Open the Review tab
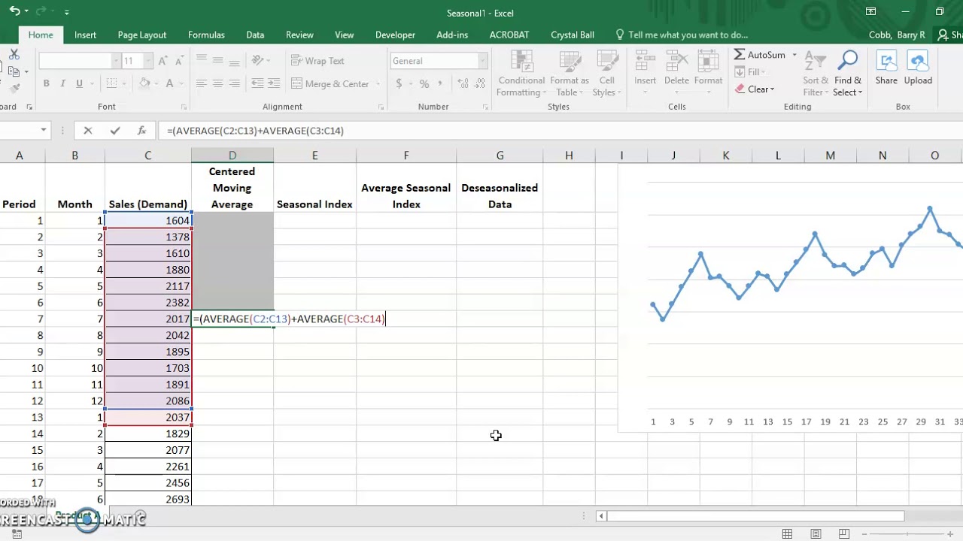This screenshot has height=541, width=963. click(x=299, y=35)
